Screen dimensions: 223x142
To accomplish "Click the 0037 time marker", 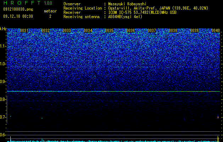I will coord(152,31).
